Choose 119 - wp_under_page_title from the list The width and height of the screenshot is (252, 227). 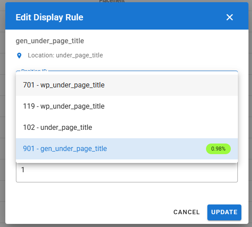tap(127, 106)
